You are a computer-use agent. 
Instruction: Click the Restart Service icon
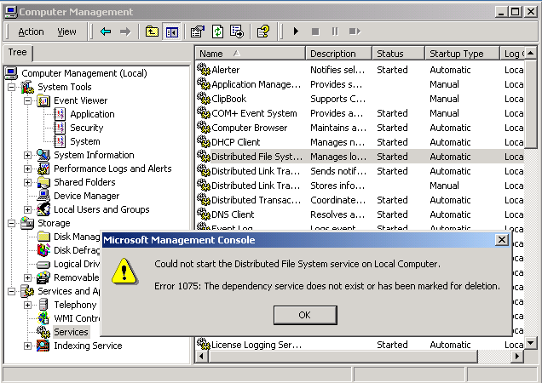[355, 31]
